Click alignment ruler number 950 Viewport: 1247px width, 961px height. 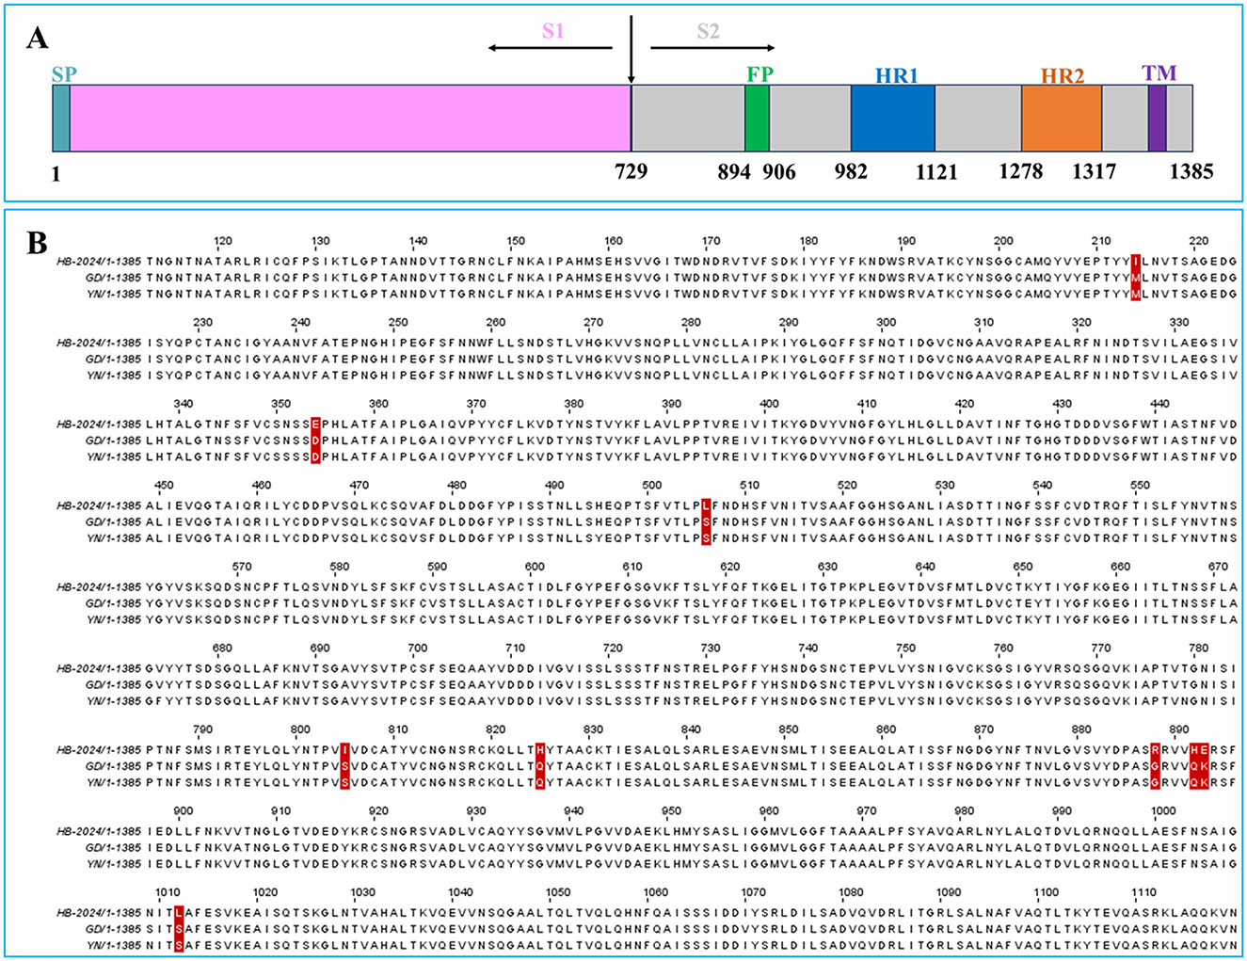(x=671, y=810)
